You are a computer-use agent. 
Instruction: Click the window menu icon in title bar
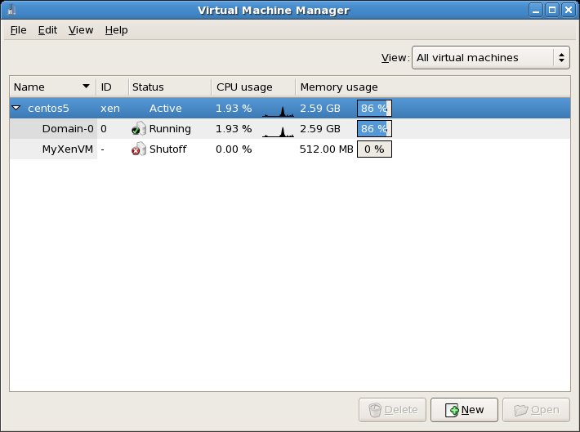(11, 10)
